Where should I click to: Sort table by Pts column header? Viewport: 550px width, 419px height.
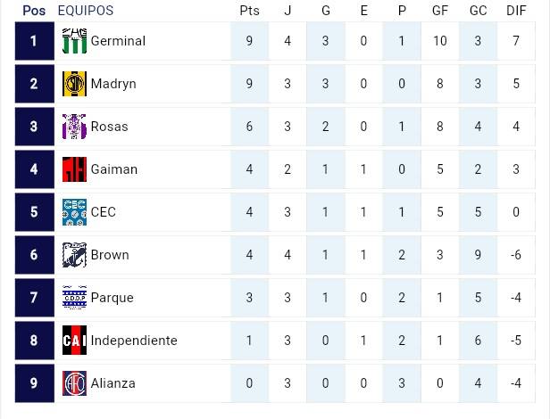249,11
